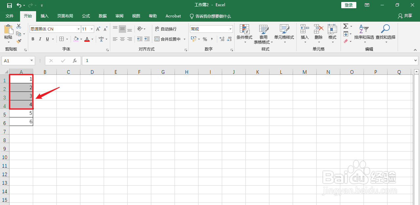Click the Select All corner triangle
Screen dimensions: 420x205
coord(6,72)
